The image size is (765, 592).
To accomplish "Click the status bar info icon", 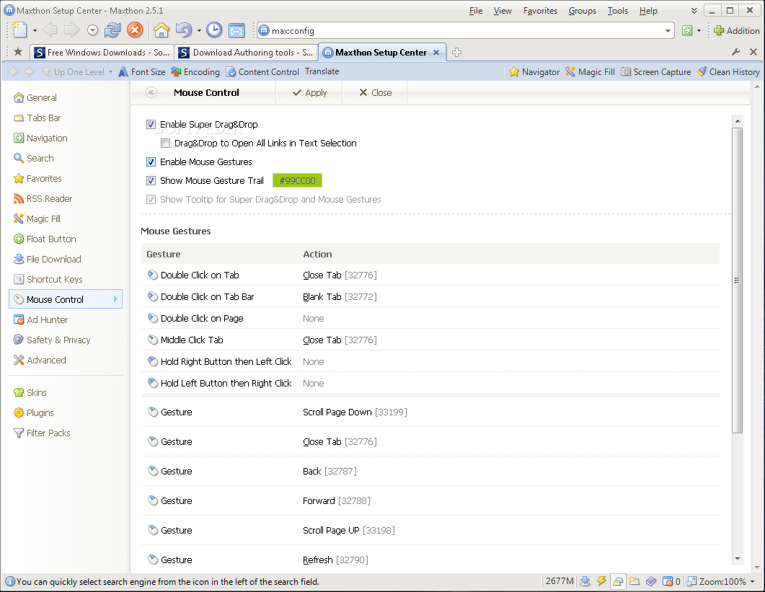I will click(x=10, y=582).
